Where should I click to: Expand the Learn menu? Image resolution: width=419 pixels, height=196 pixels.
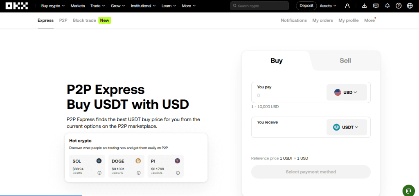tap(169, 6)
